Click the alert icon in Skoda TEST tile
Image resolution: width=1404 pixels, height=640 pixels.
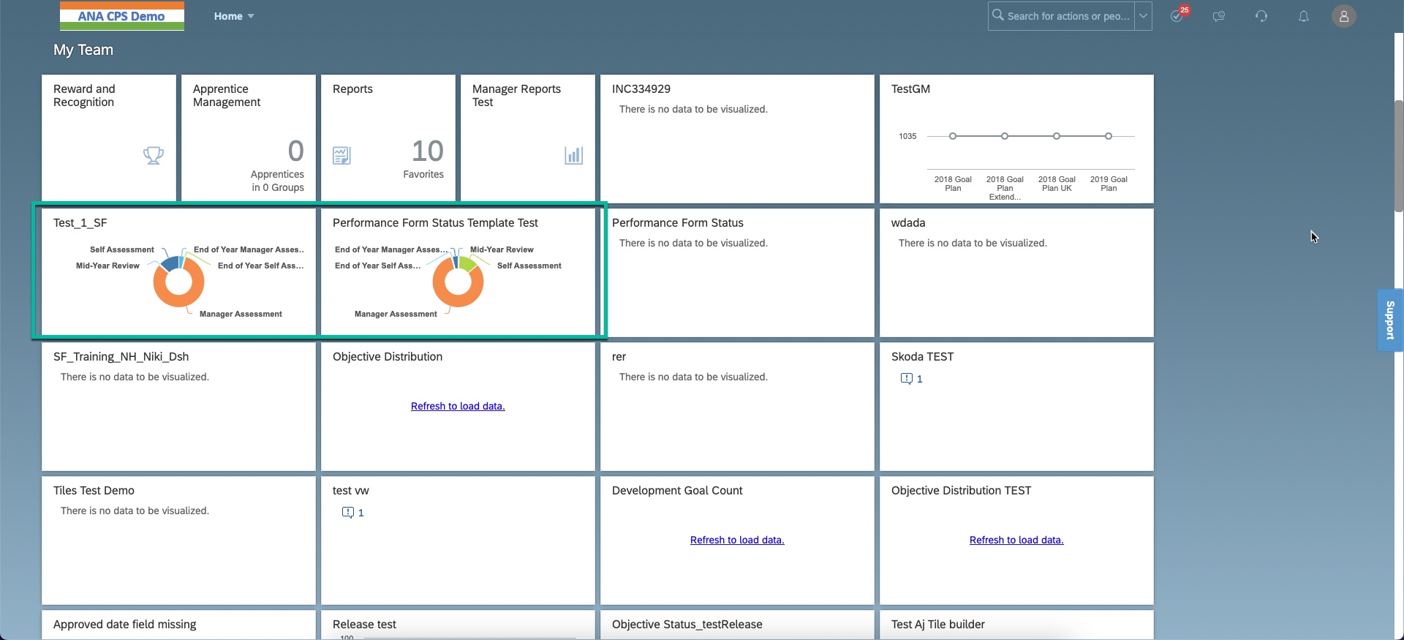point(907,379)
